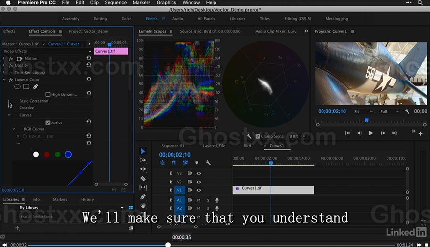Enable High Dynamic Range checkbox

click(x=48, y=94)
